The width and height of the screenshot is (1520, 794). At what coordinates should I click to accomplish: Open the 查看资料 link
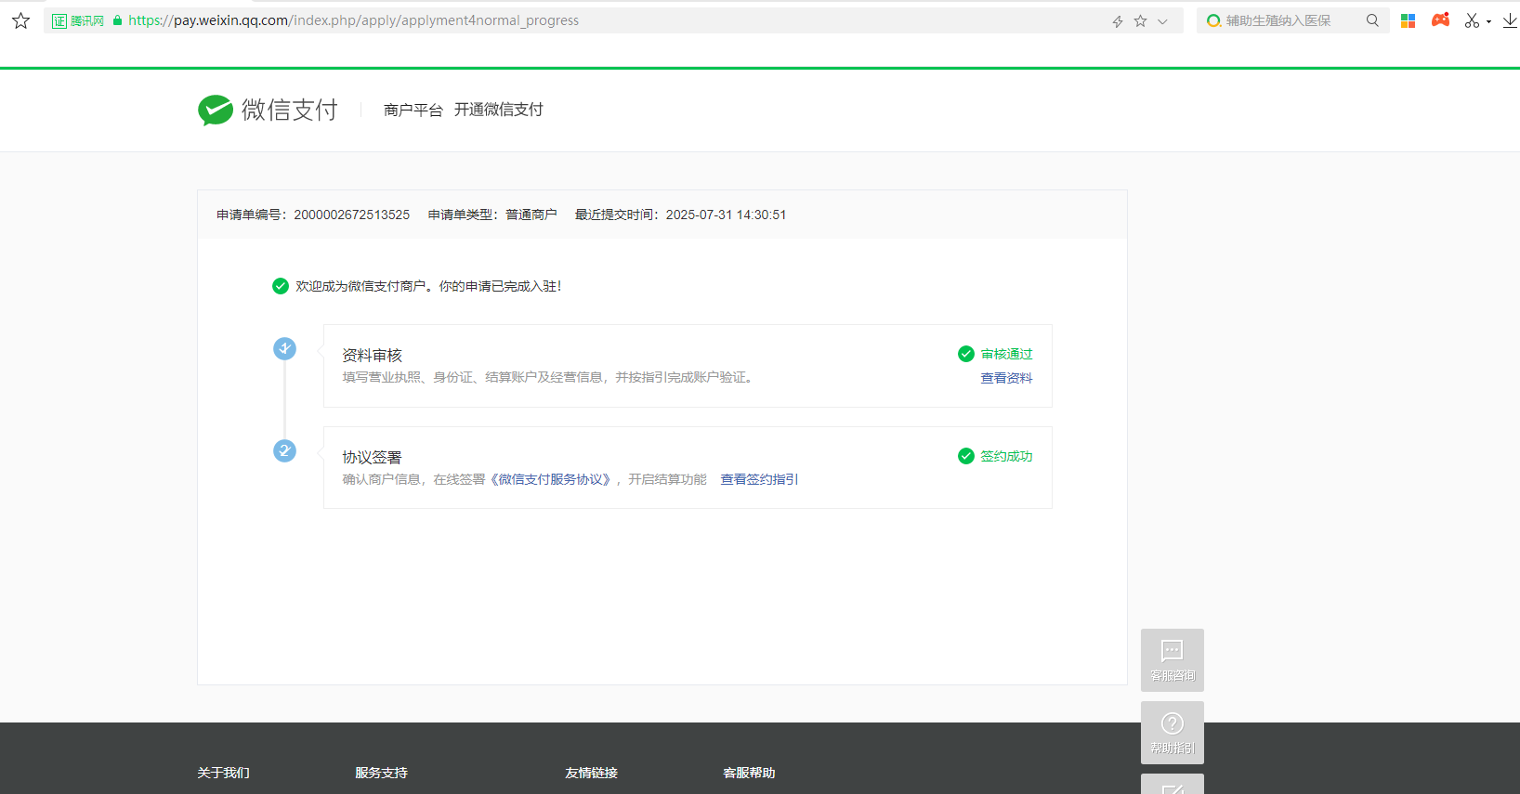tap(1007, 378)
